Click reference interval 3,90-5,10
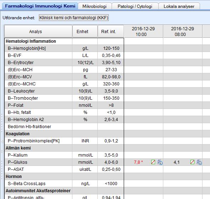This screenshot has height=199, width=210. [x=111, y=62]
